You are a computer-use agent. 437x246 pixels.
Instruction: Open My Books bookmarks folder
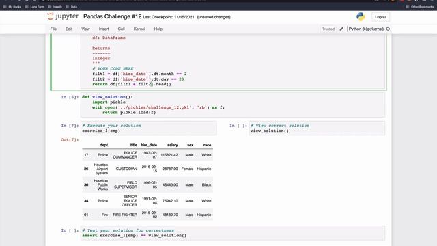tap(12, 7)
